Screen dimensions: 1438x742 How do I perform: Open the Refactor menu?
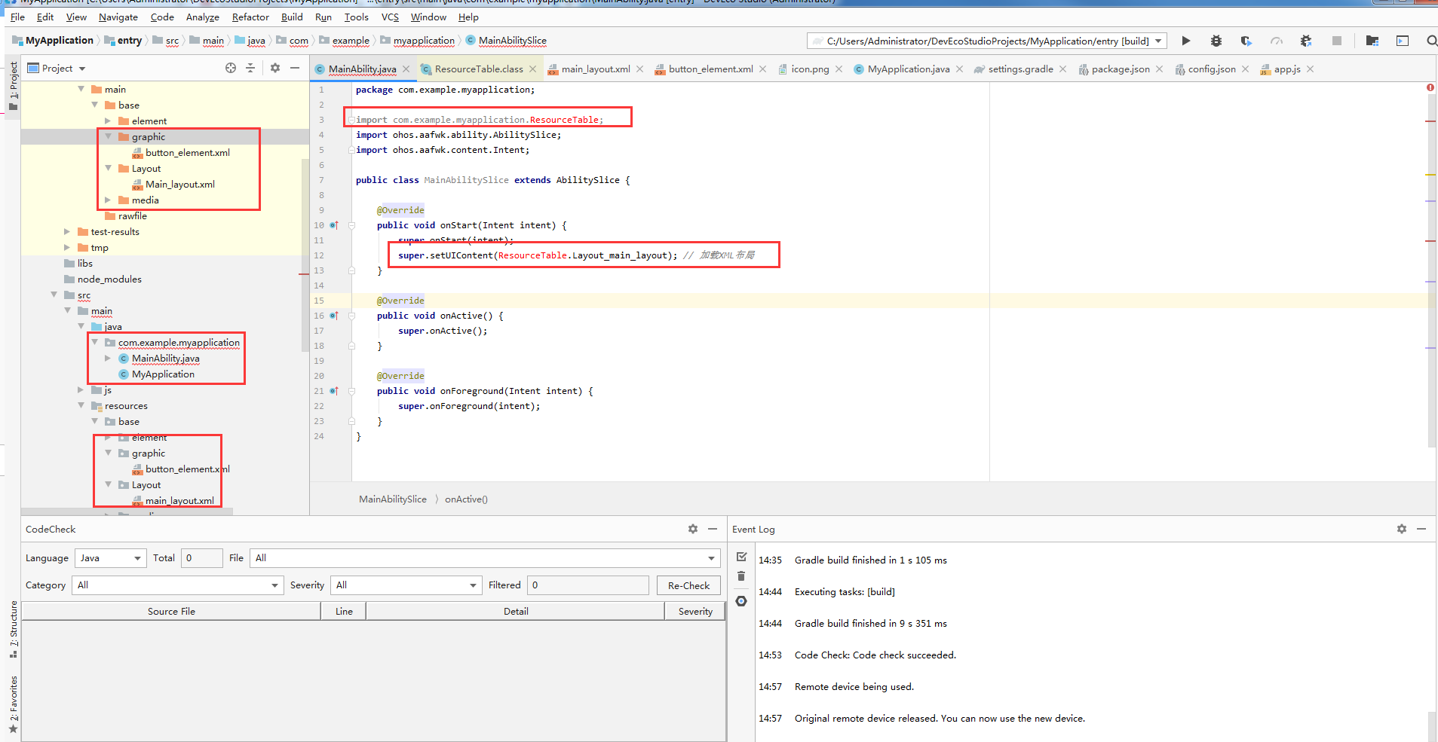point(250,17)
